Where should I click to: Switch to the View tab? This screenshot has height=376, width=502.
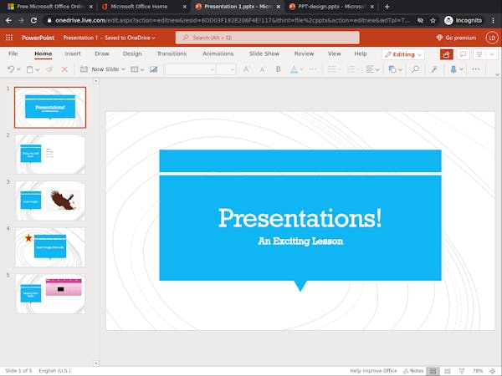(334, 53)
